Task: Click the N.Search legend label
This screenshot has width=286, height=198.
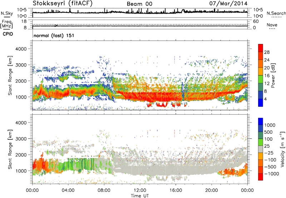Action: click(x=276, y=13)
